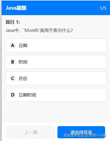Click the circular D letter badge
This screenshot has height=141, width=110.
[13, 95]
